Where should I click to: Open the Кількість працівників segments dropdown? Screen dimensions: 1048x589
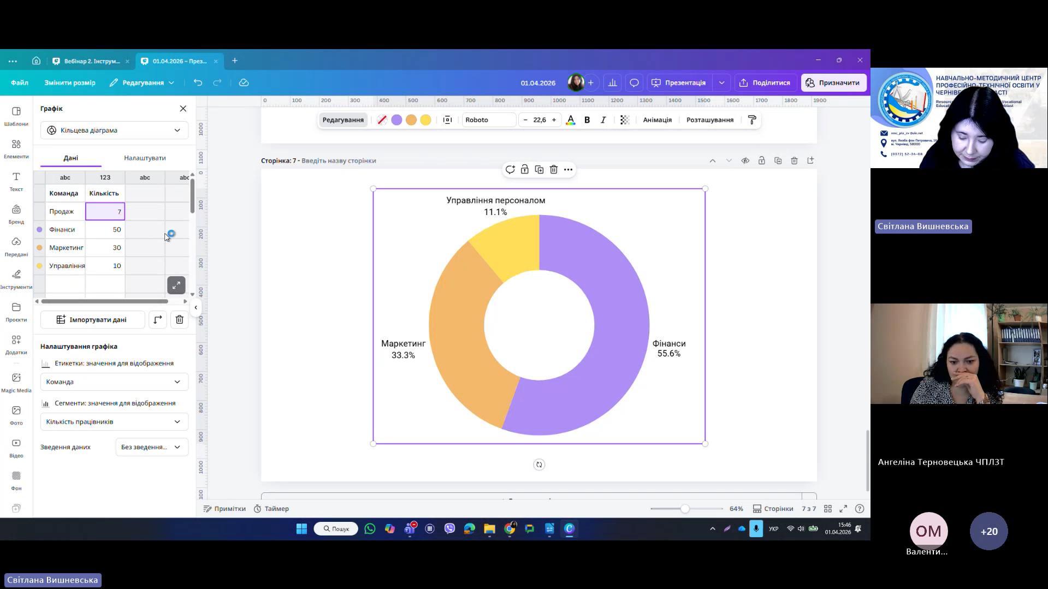click(x=114, y=421)
